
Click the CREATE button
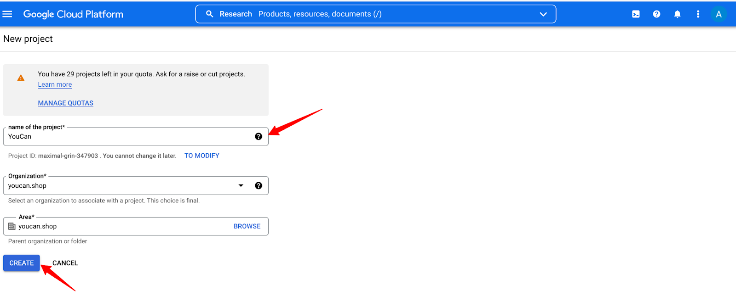[x=22, y=263]
